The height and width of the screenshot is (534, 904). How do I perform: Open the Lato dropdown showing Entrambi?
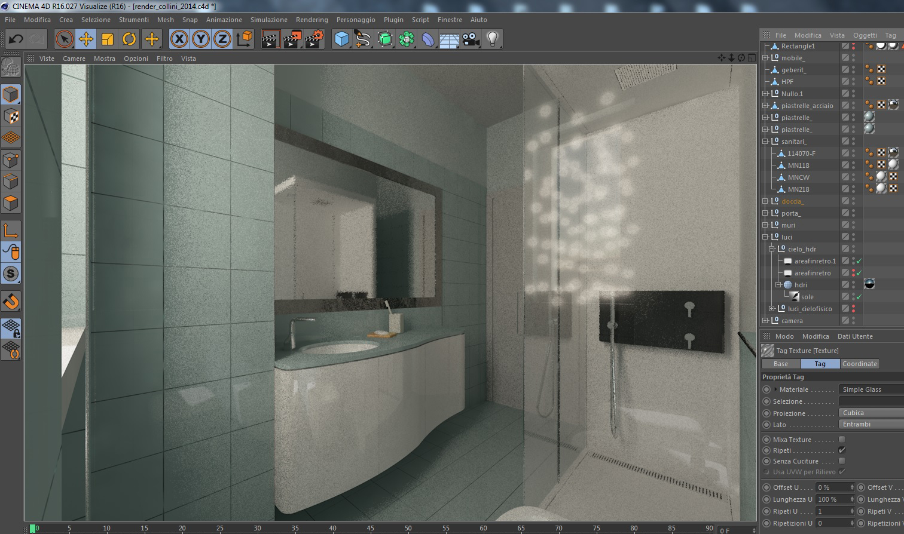pos(871,424)
